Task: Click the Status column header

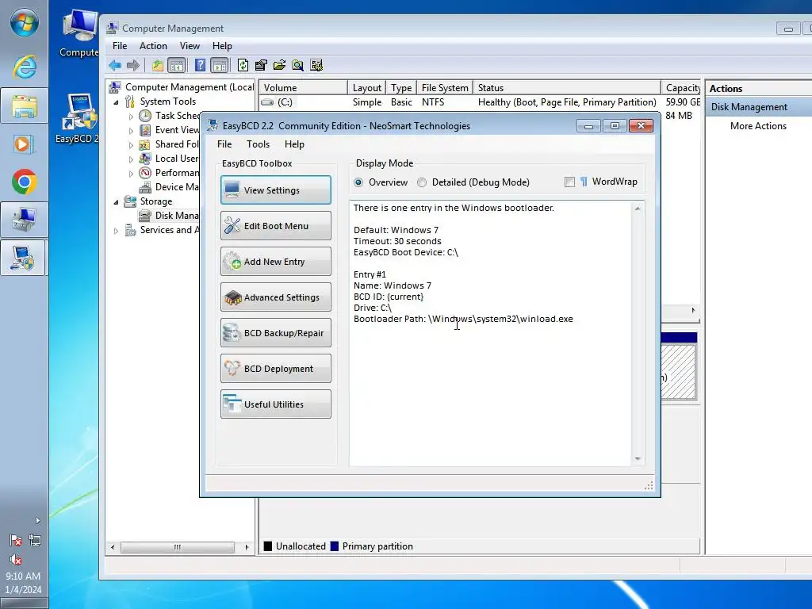Action: (x=566, y=87)
